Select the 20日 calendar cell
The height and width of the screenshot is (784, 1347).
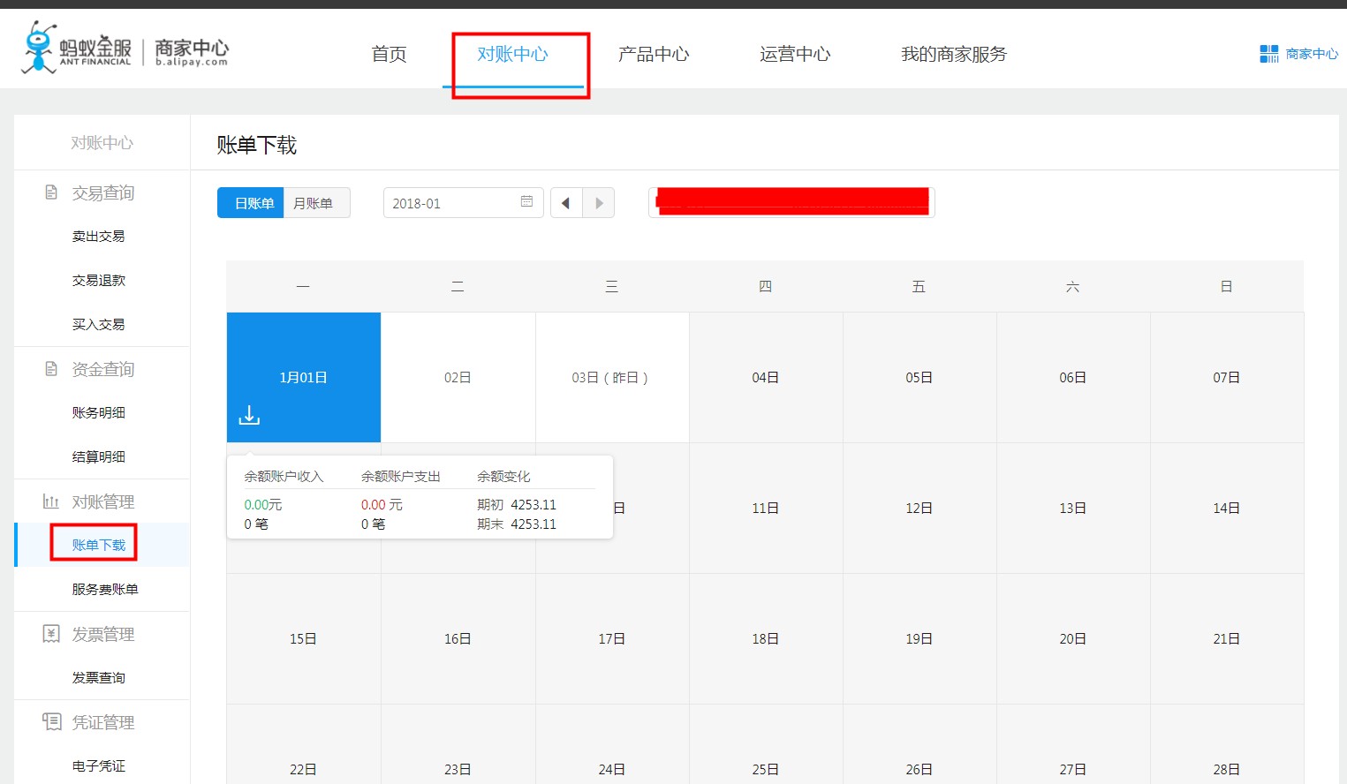pyautogui.click(x=1073, y=638)
